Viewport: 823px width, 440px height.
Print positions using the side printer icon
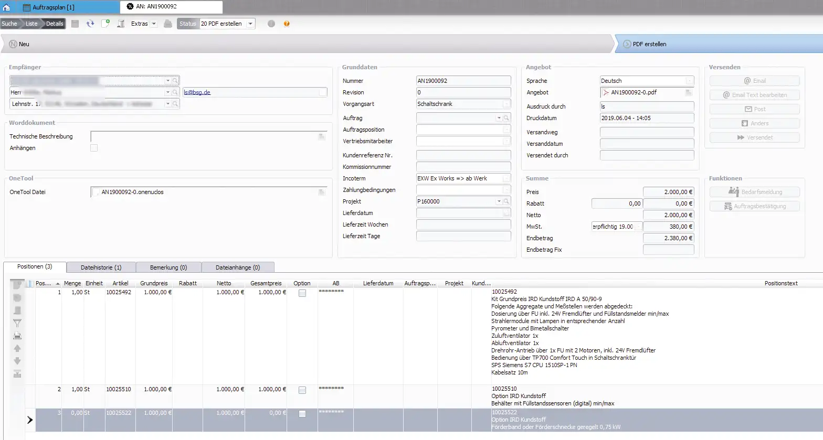(x=17, y=336)
